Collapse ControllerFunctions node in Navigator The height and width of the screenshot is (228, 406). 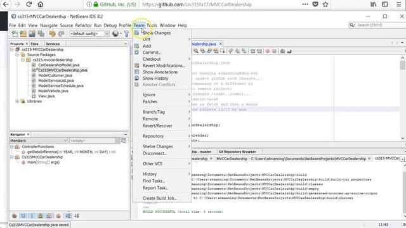(12, 146)
